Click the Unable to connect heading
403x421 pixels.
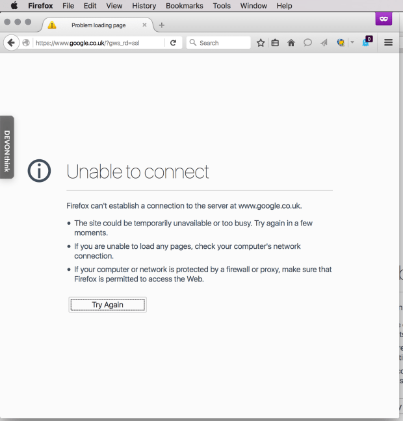tap(138, 172)
